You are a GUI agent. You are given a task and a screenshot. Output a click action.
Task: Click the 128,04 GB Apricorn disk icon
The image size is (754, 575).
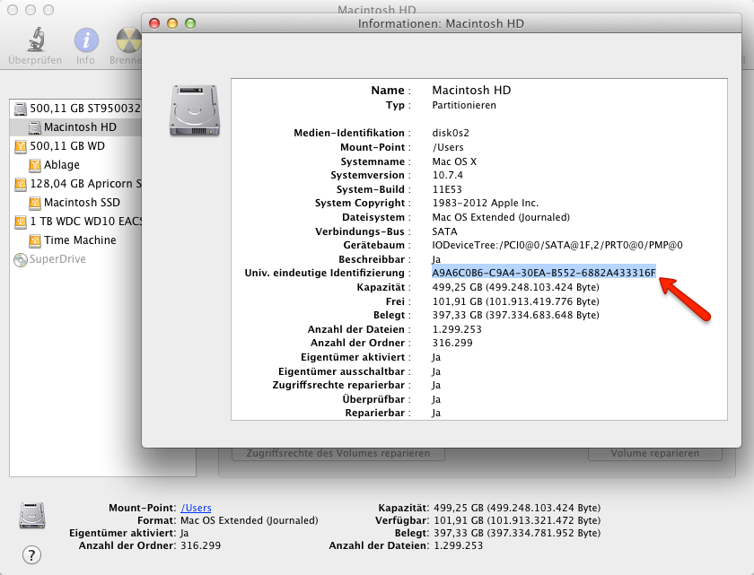click(x=21, y=184)
